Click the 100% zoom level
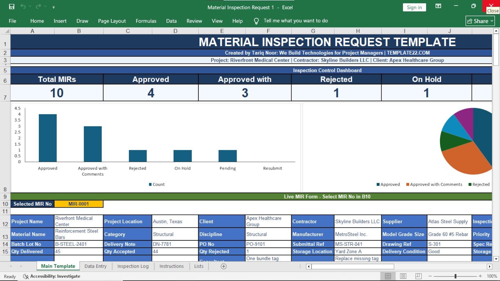 pyautogui.click(x=492, y=276)
